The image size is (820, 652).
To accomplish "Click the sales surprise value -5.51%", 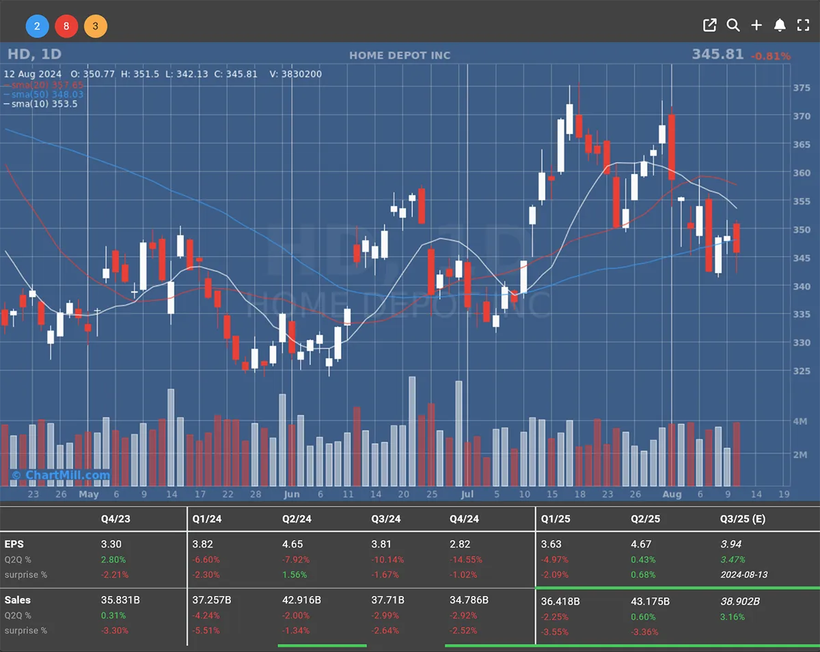I will tap(207, 630).
